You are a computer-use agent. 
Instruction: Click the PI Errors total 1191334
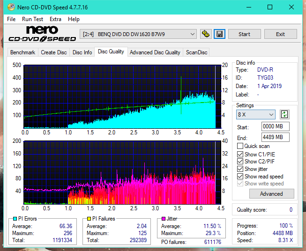click(62, 240)
